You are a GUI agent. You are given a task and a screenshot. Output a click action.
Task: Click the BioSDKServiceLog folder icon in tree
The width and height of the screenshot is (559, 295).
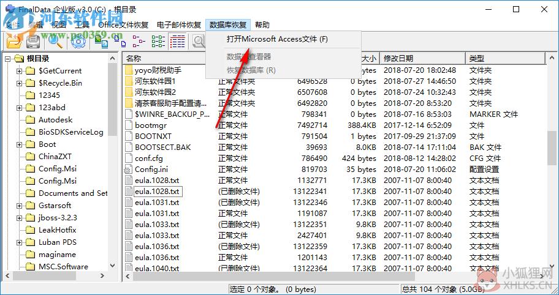[x=31, y=132]
